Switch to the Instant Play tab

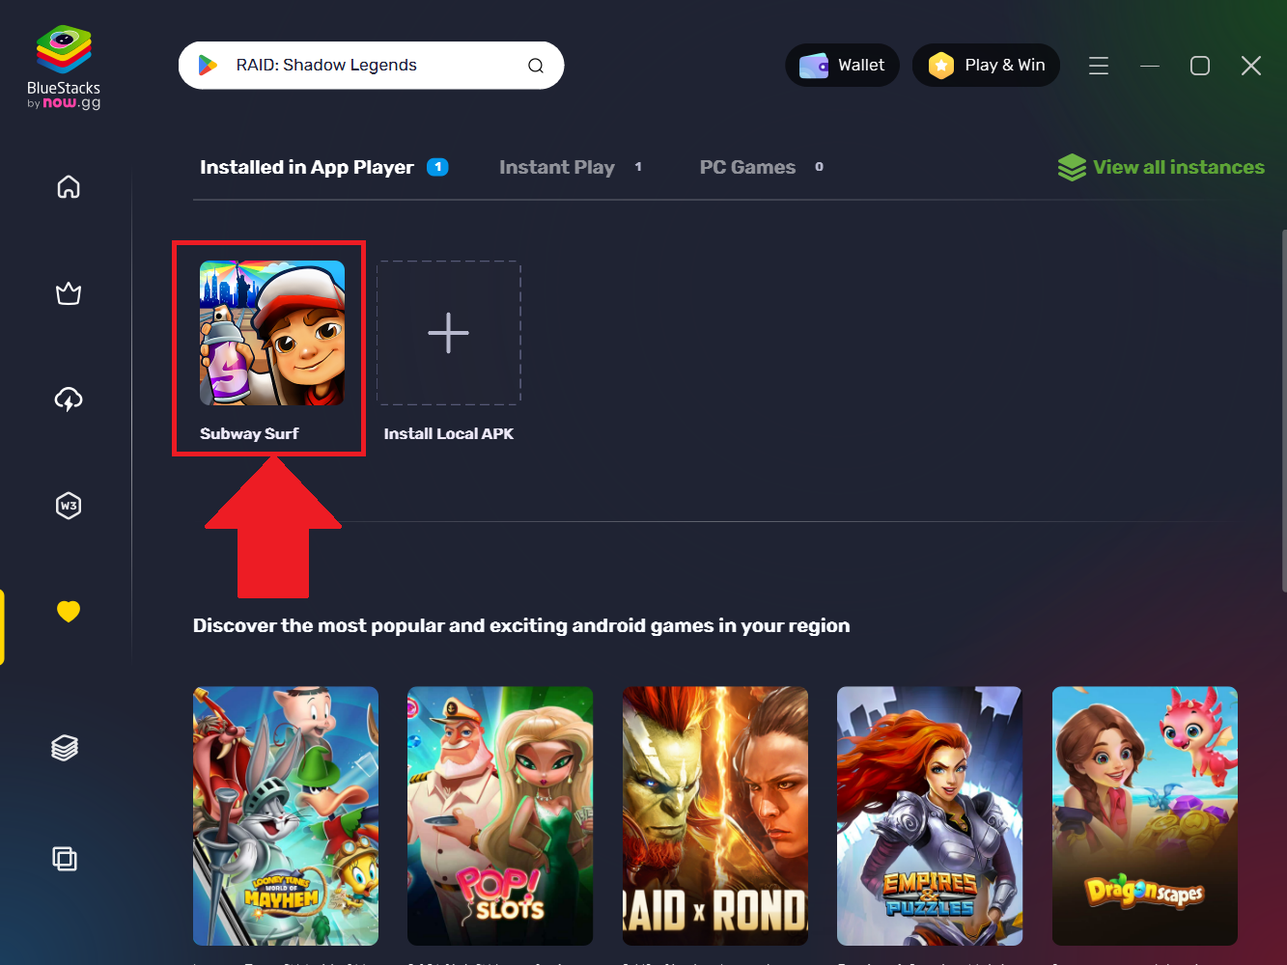[x=556, y=166]
